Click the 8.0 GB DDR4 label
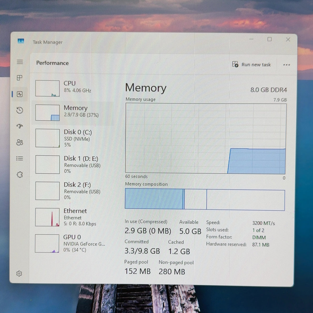The height and width of the screenshot is (313, 313). 269,90
